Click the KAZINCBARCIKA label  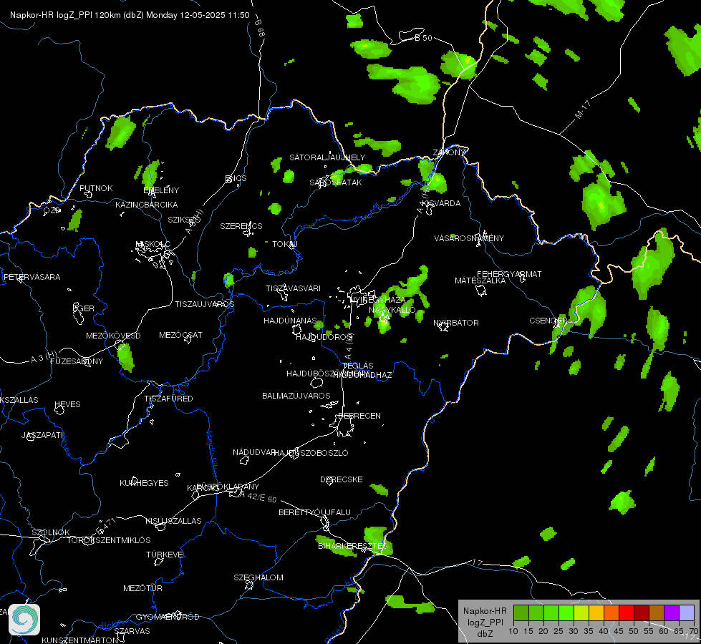(x=147, y=205)
